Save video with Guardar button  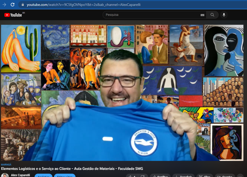pyautogui.click(x=225, y=176)
